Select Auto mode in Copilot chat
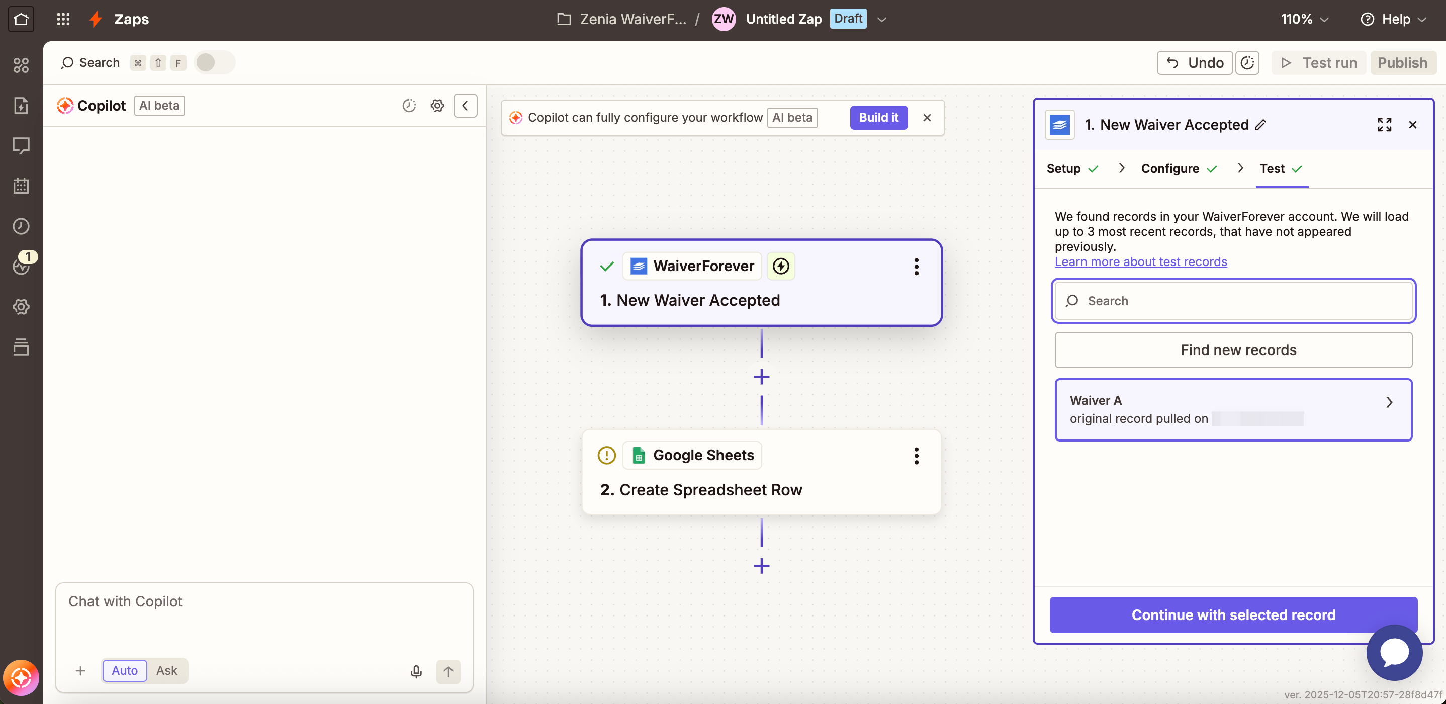Viewport: 1446px width, 704px height. tap(124, 670)
